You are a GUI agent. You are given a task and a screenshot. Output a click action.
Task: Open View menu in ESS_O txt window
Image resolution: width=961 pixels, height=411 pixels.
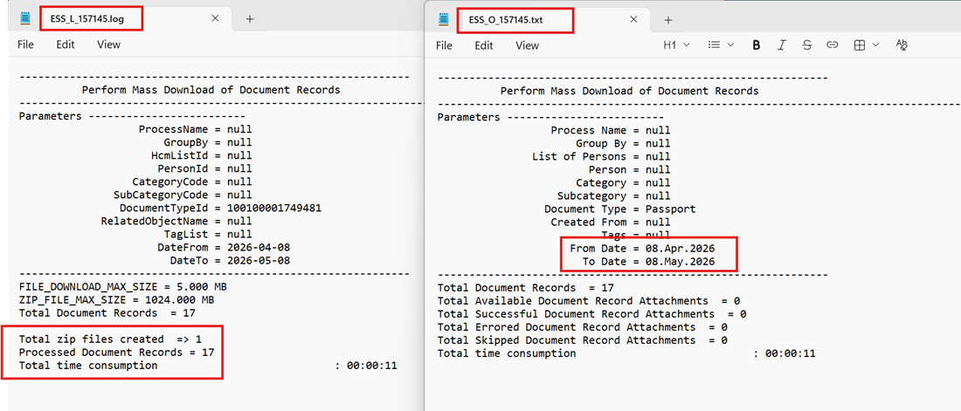527,45
